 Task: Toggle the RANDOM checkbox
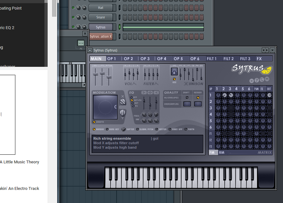[94, 129]
